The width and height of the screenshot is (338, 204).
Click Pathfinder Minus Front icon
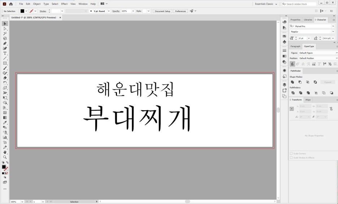point(300,82)
